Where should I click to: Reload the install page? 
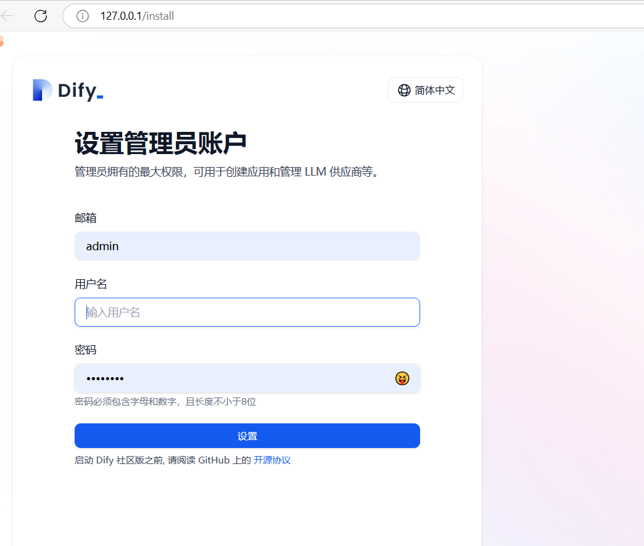tap(41, 16)
